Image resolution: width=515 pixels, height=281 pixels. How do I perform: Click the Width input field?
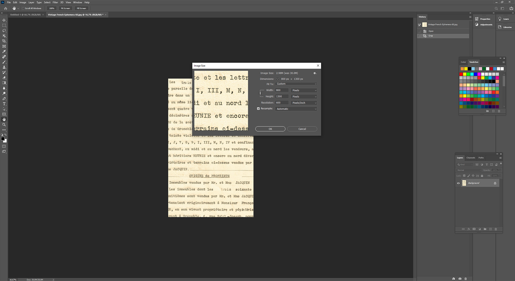[x=282, y=90]
